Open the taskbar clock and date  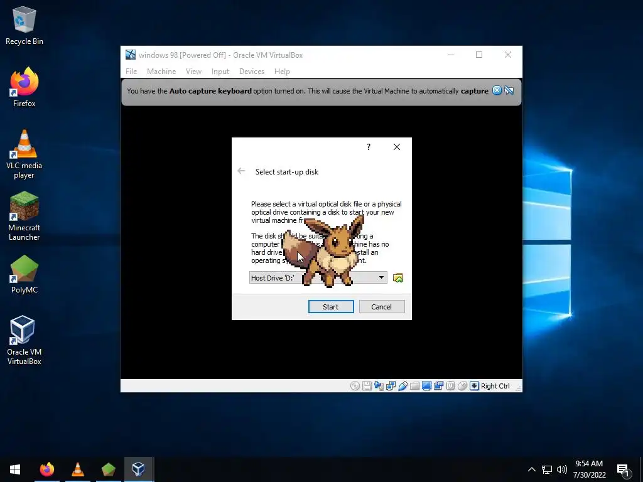pos(589,469)
